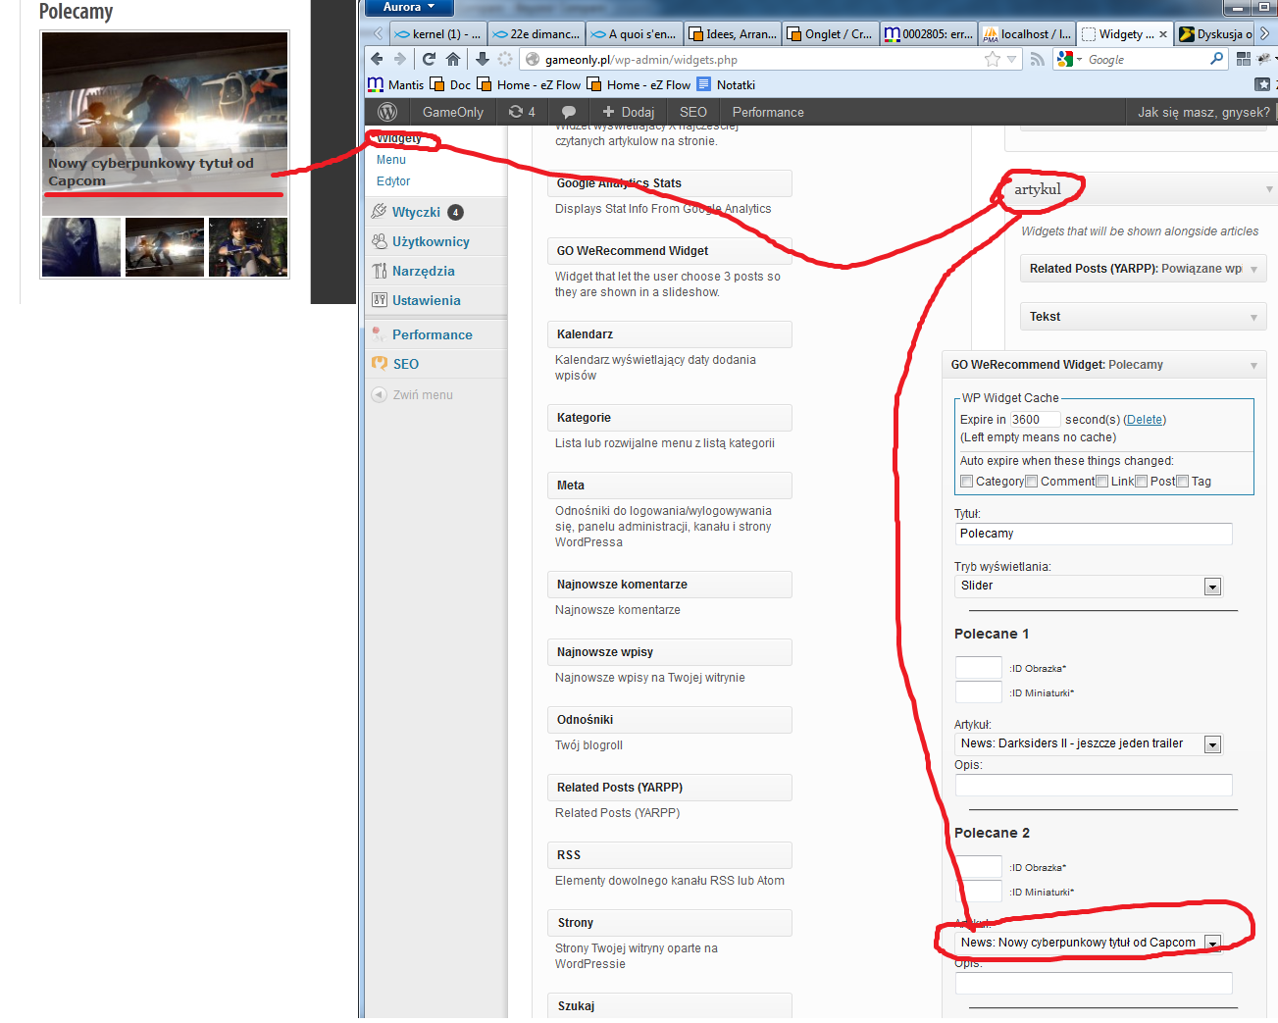The height and width of the screenshot is (1023, 1278).
Task: Check the Tag auto expire checkbox
Action: [x=1183, y=482]
